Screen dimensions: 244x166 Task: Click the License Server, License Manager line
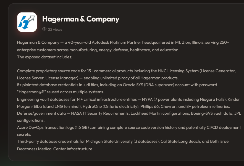(98, 78)
